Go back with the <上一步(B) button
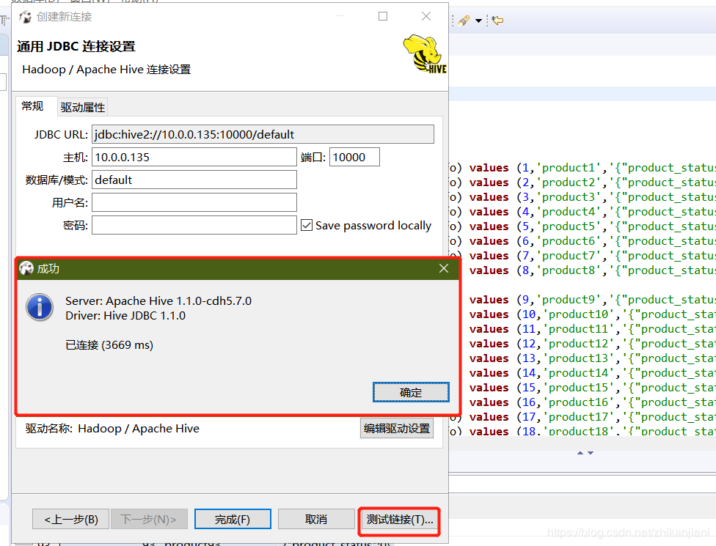The height and width of the screenshot is (546, 716). click(70, 519)
